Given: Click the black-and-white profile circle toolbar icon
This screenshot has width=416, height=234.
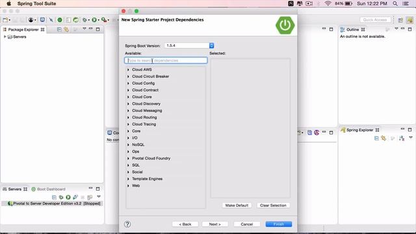Looking at the screenshot, I should [31, 20].
